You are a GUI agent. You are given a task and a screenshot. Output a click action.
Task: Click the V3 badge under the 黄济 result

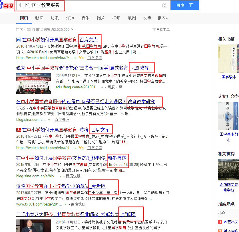click(81, 148)
